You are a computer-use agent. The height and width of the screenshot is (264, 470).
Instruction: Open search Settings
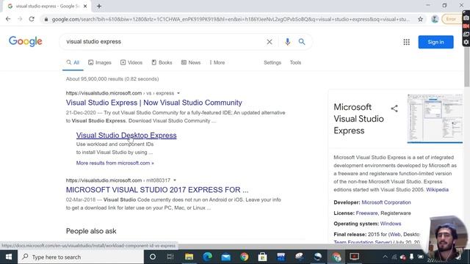coord(272,62)
